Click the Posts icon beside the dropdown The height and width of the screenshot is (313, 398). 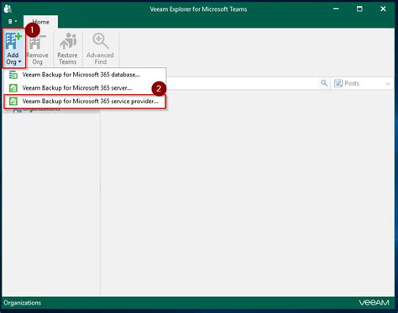tap(338, 83)
